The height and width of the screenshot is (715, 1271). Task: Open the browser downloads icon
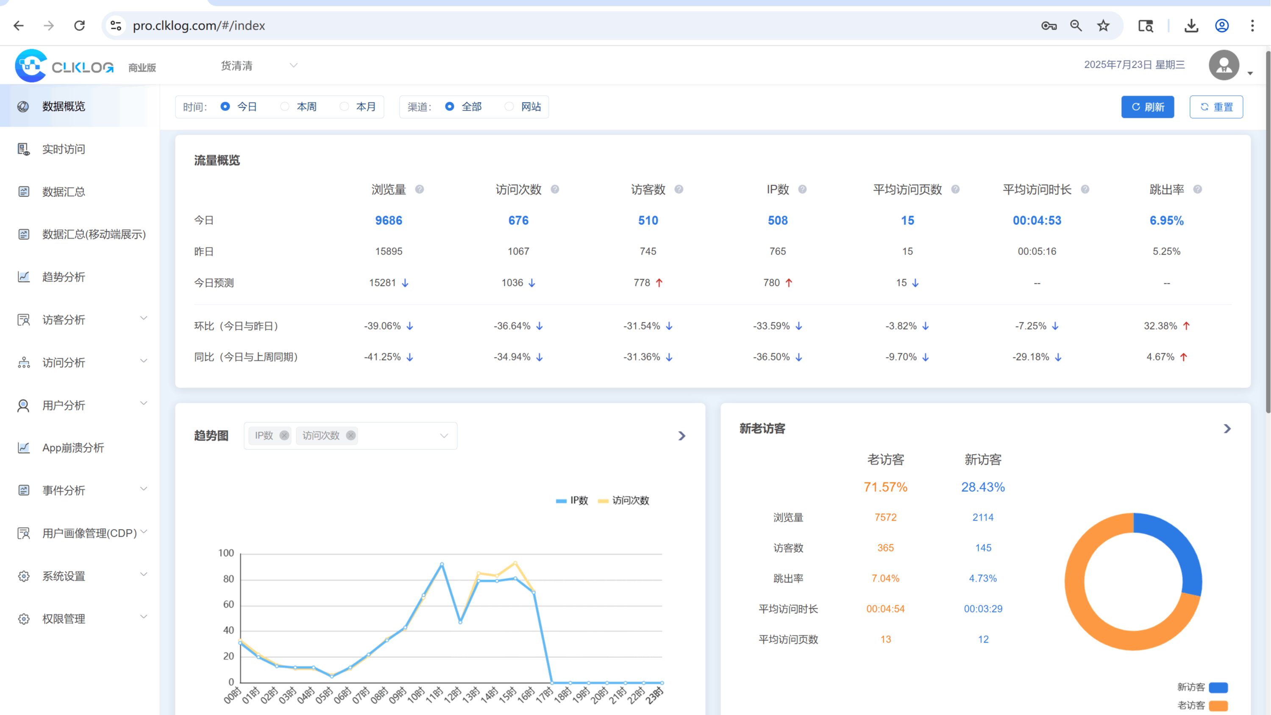1192,26
